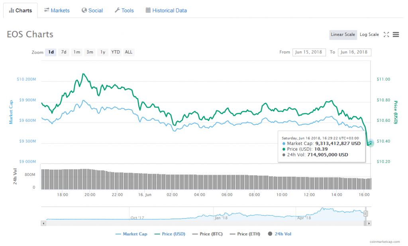Open the chart hamburger menu icon
This screenshot has width=408, height=246.
pos(396,35)
